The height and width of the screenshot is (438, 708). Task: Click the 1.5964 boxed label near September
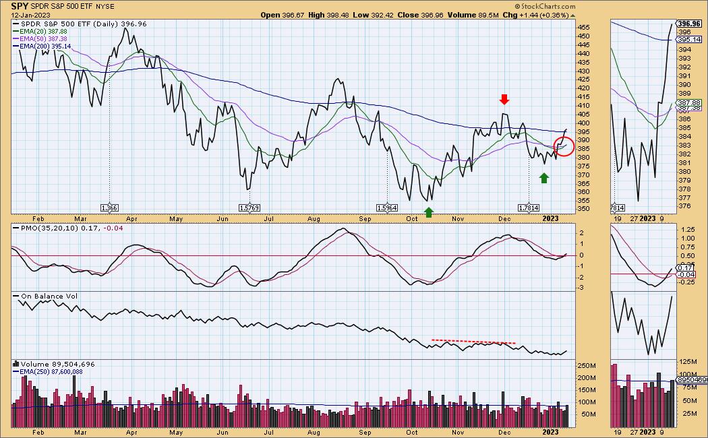[387, 208]
